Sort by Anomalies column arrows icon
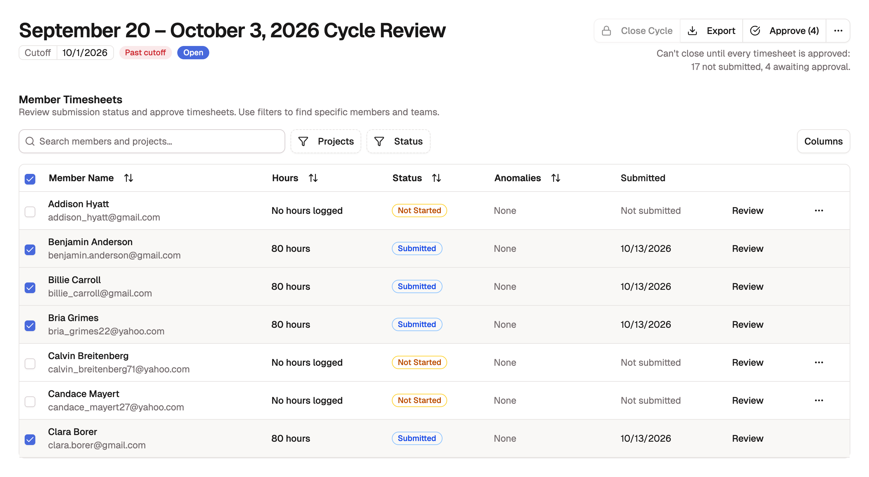869x477 pixels. tap(555, 178)
